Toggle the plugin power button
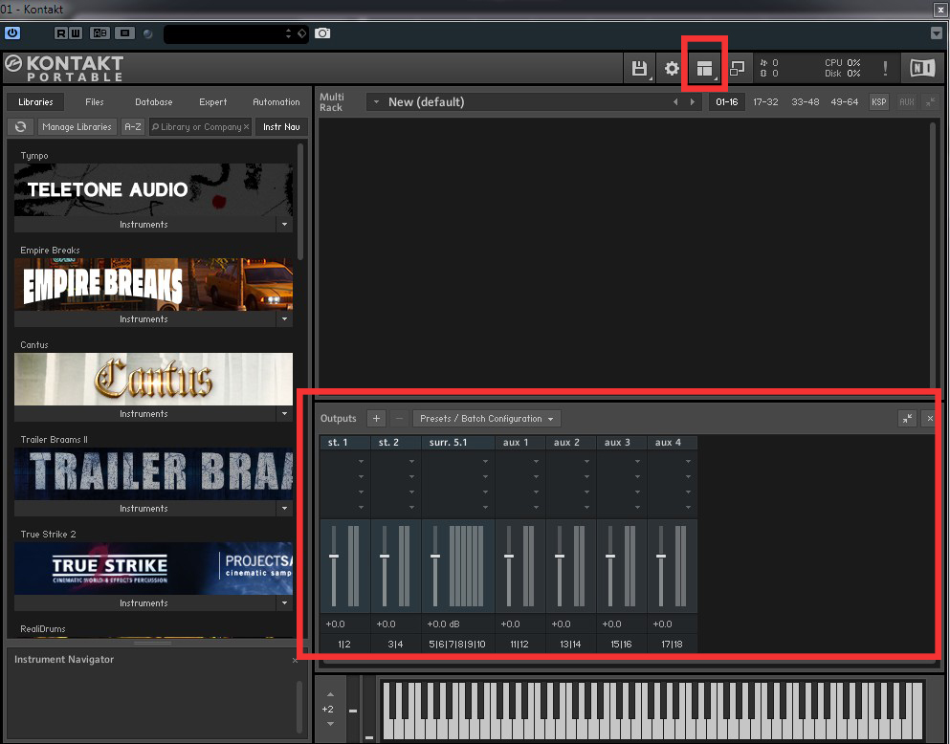The width and height of the screenshot is (950, 744). pyautogui.click(x=12, y=33)
